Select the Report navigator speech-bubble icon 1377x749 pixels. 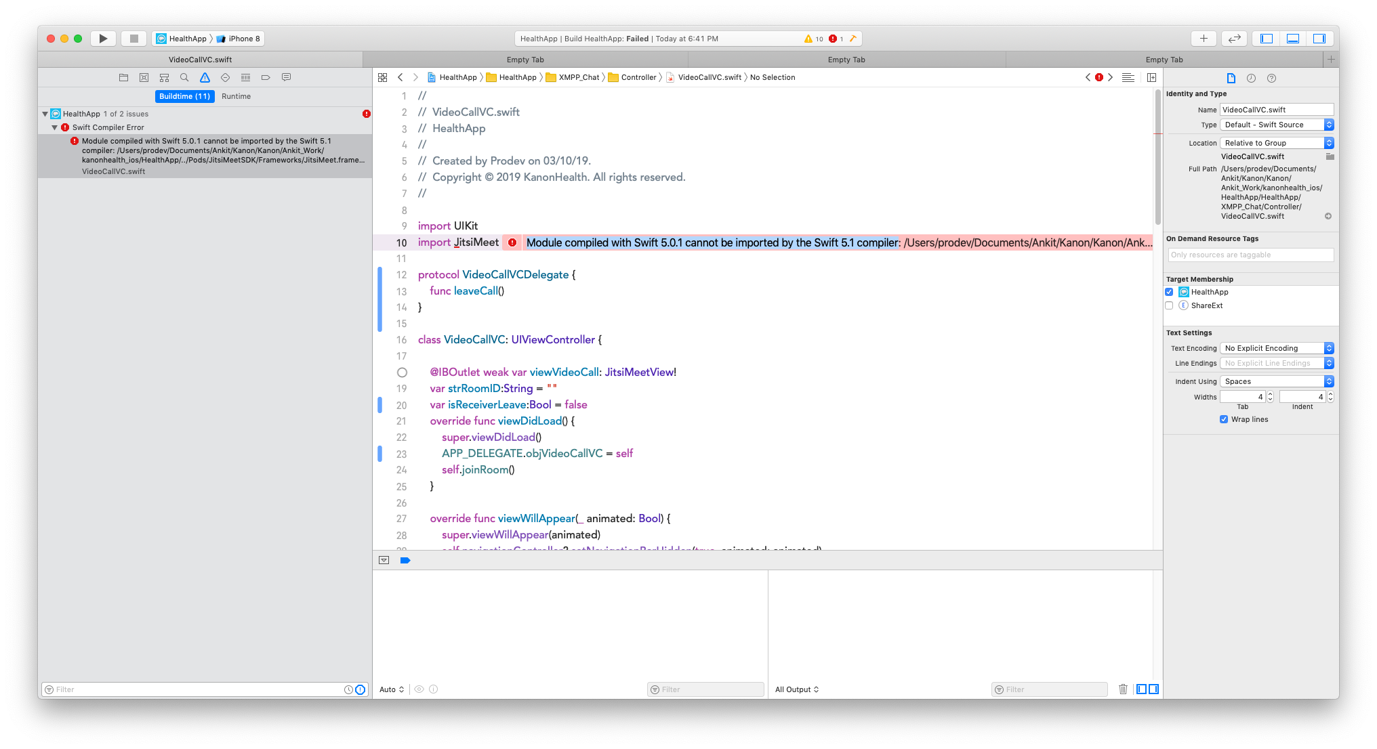coord(286,77)
